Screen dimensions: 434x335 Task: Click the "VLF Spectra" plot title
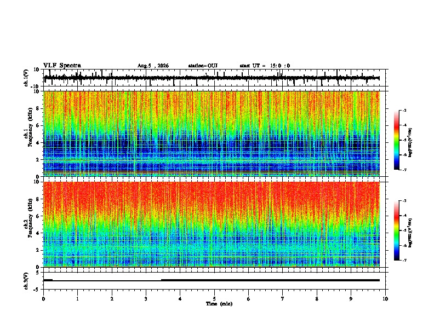click(x=62, y=66)
